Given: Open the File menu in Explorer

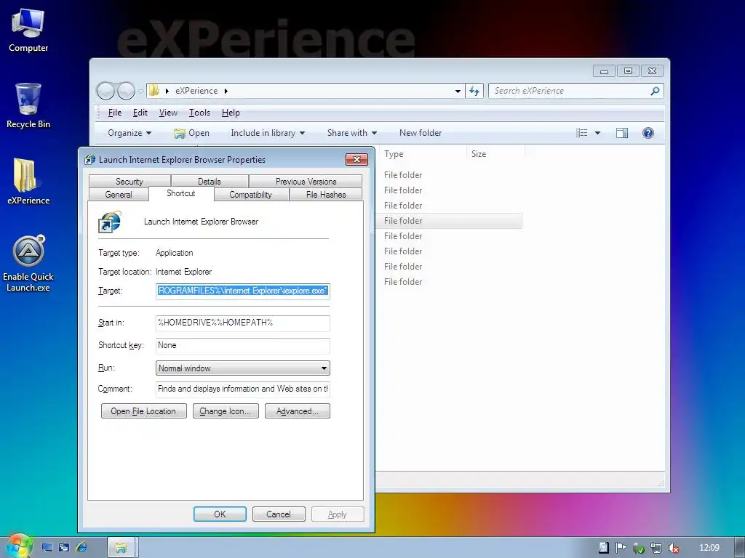Looking at the screenshot, I should (115, 113).
